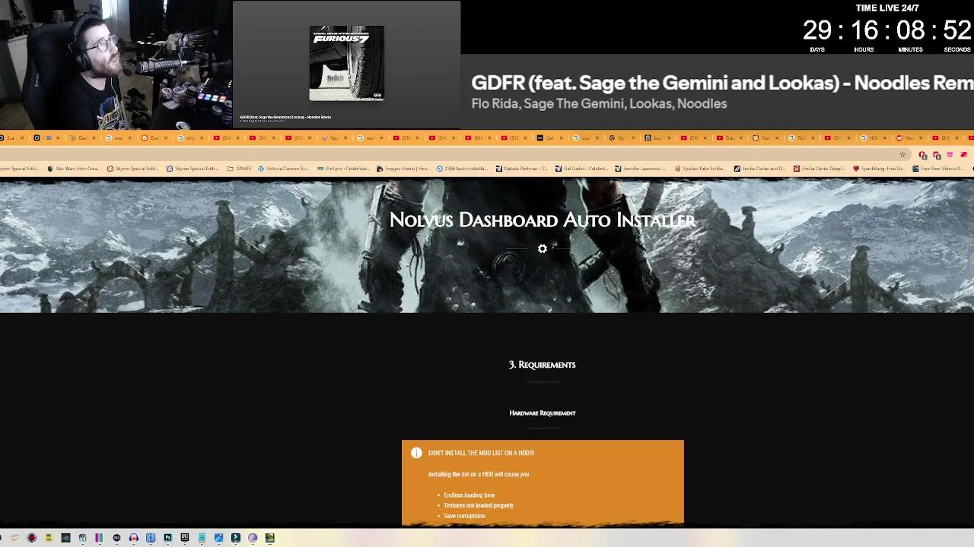974x547 pixels.
Task: Open the Star Wars Intro Crea... bookmark
Action: (73, 169)
